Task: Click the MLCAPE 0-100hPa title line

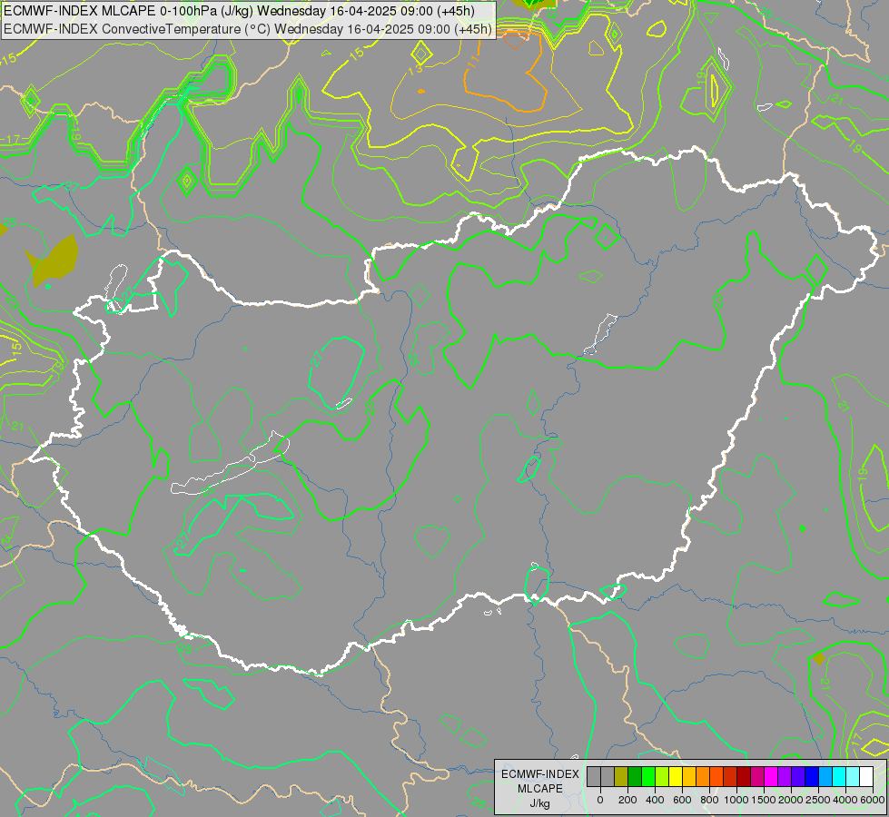Action: tap(239, 11)
